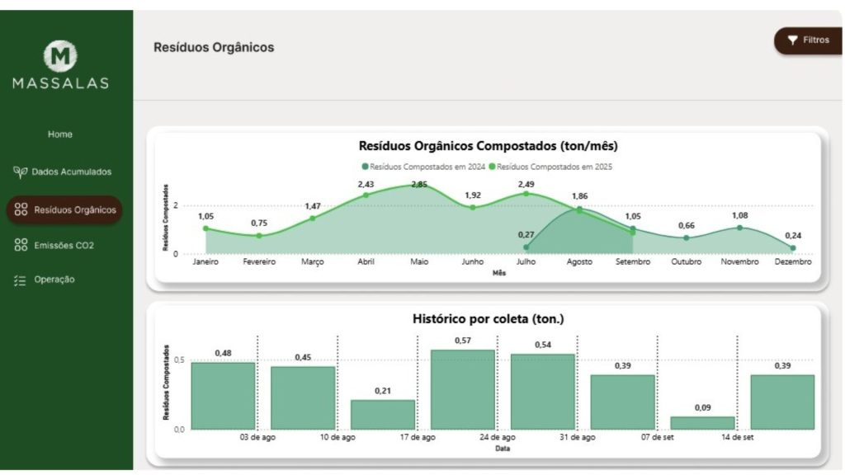This screenshot has height=475, width=845.
Task: Open Dados Acumulados section
Action: point(71,172)
